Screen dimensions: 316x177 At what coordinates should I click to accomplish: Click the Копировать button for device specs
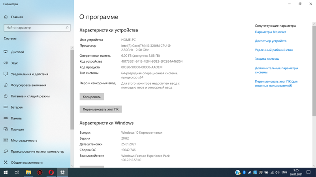click(92, 97)
